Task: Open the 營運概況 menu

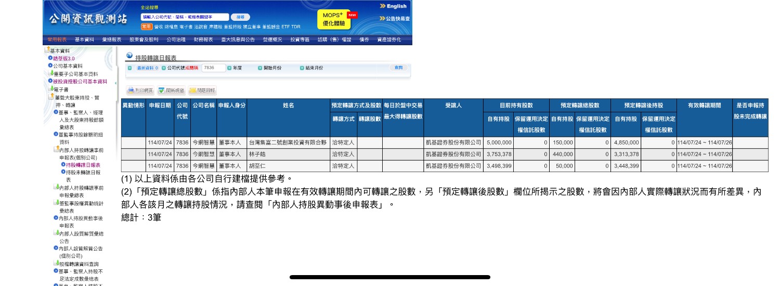Action: (x=272, y=40)
